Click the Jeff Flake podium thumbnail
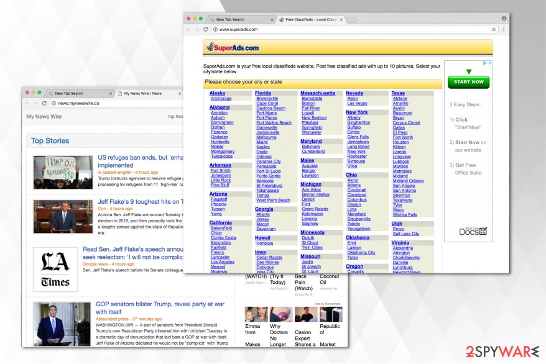This screenshot has width=546, height=364. point(63,217)
